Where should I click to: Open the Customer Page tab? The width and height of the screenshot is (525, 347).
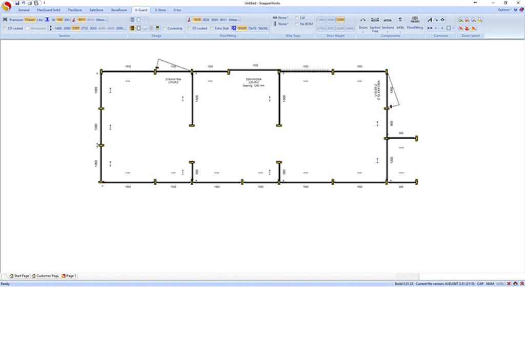click(46, 276)
